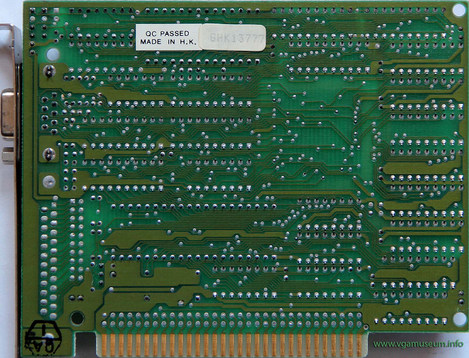The height and width of the screenshot is (358, 469).
Task: Click the metal bracket tab at the top-left
Action: [11, 43]
